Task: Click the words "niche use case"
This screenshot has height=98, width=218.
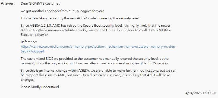Action: [x=108, y=75]
